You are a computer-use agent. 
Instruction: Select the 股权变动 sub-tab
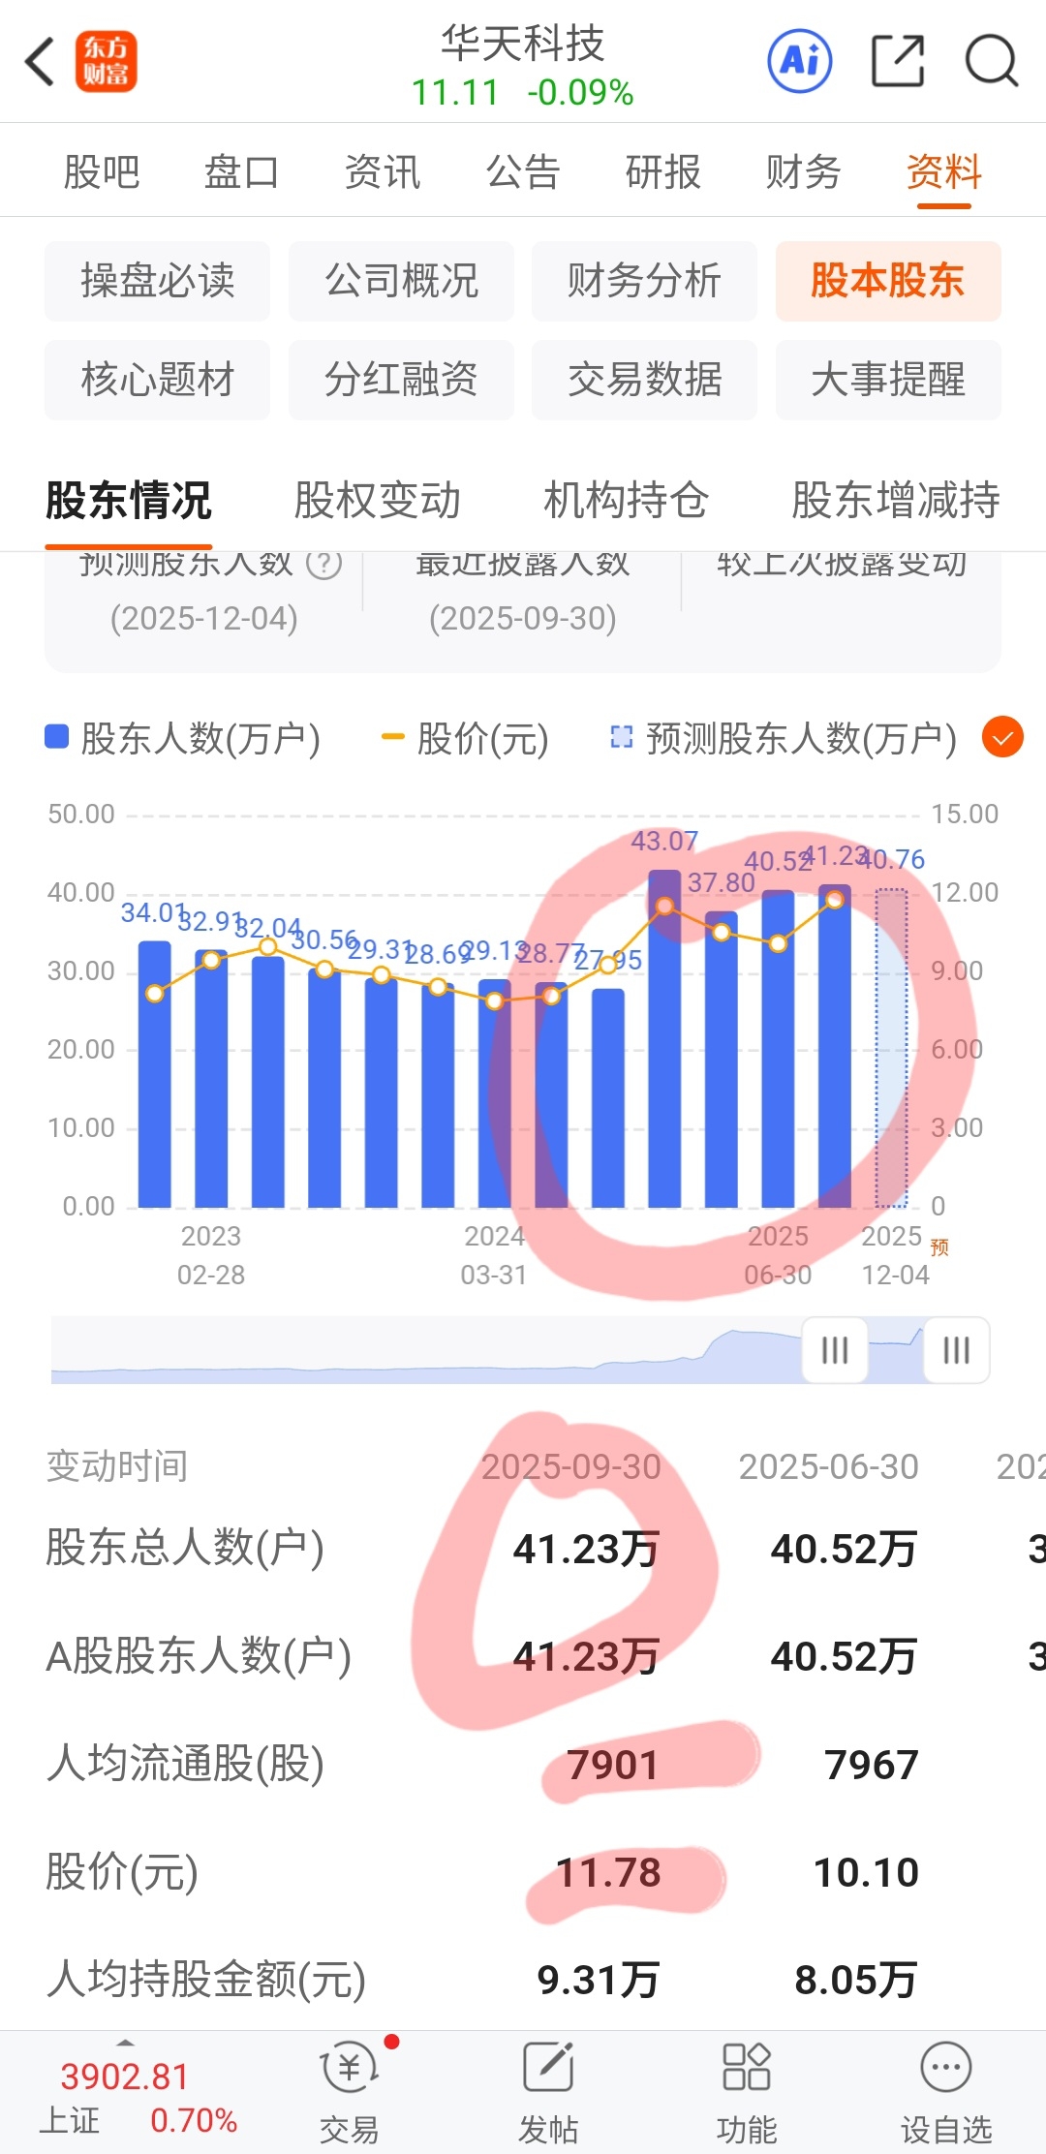coord(377,500)
